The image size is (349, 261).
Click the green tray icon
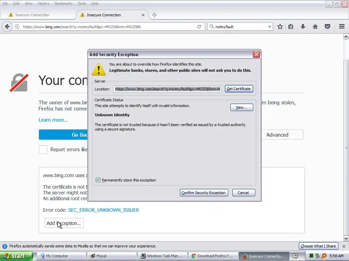(312, 256)
